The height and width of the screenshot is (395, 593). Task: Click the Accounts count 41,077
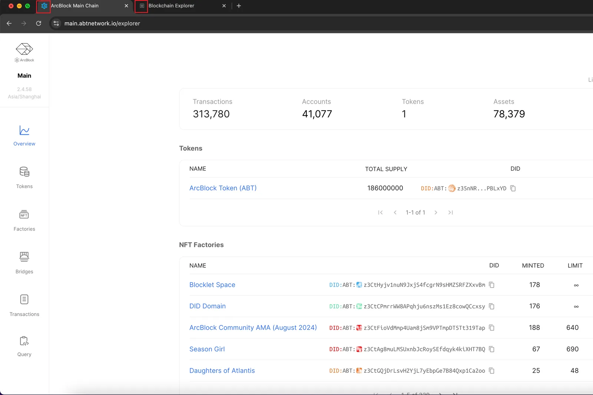[x=317, y=114]
